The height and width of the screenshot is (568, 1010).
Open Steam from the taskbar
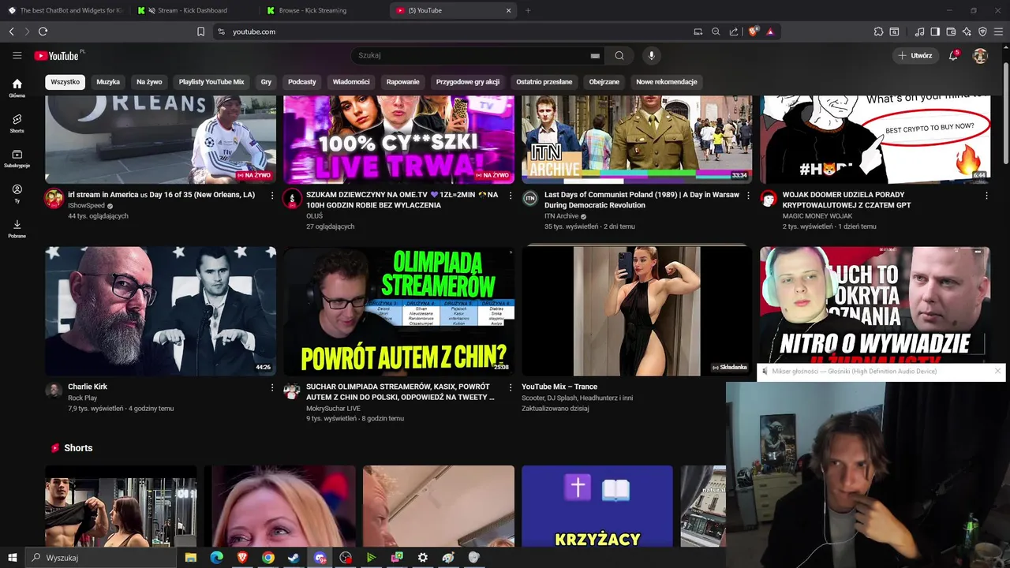click(x=294, y=558)
